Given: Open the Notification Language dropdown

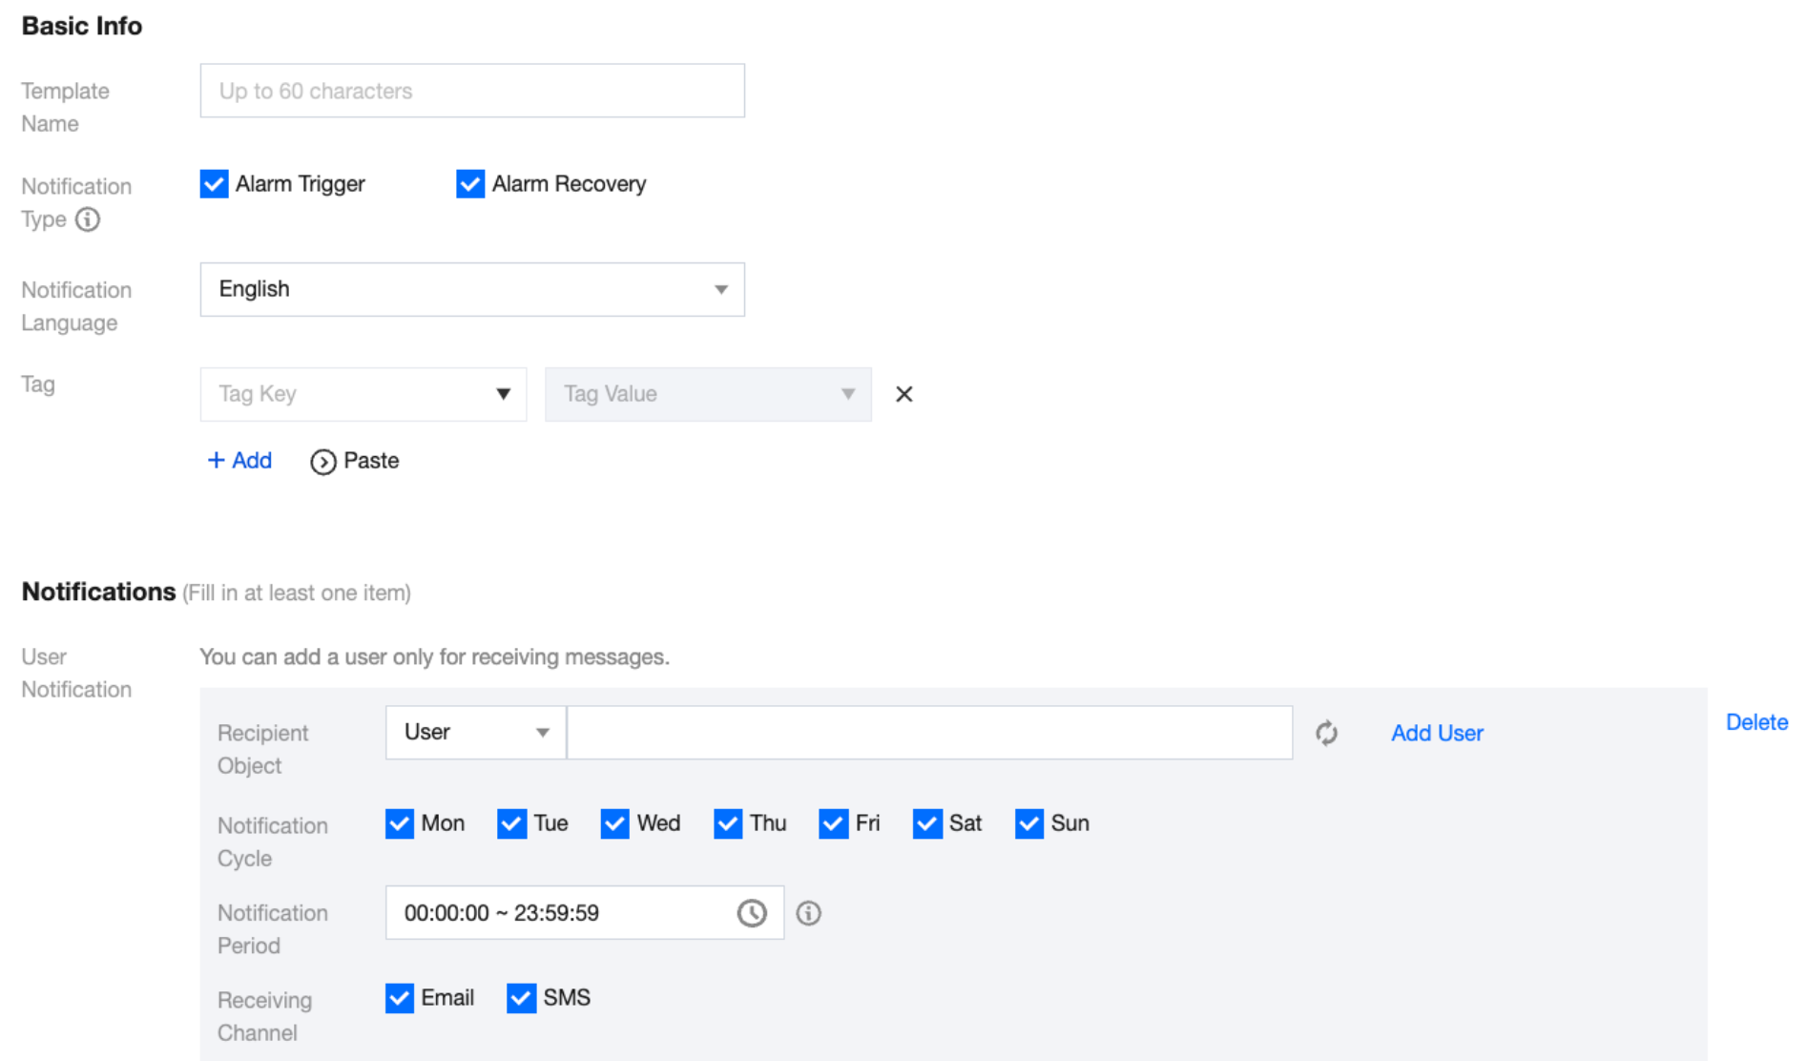Looking at the screenshot, I should click(472, 289).
